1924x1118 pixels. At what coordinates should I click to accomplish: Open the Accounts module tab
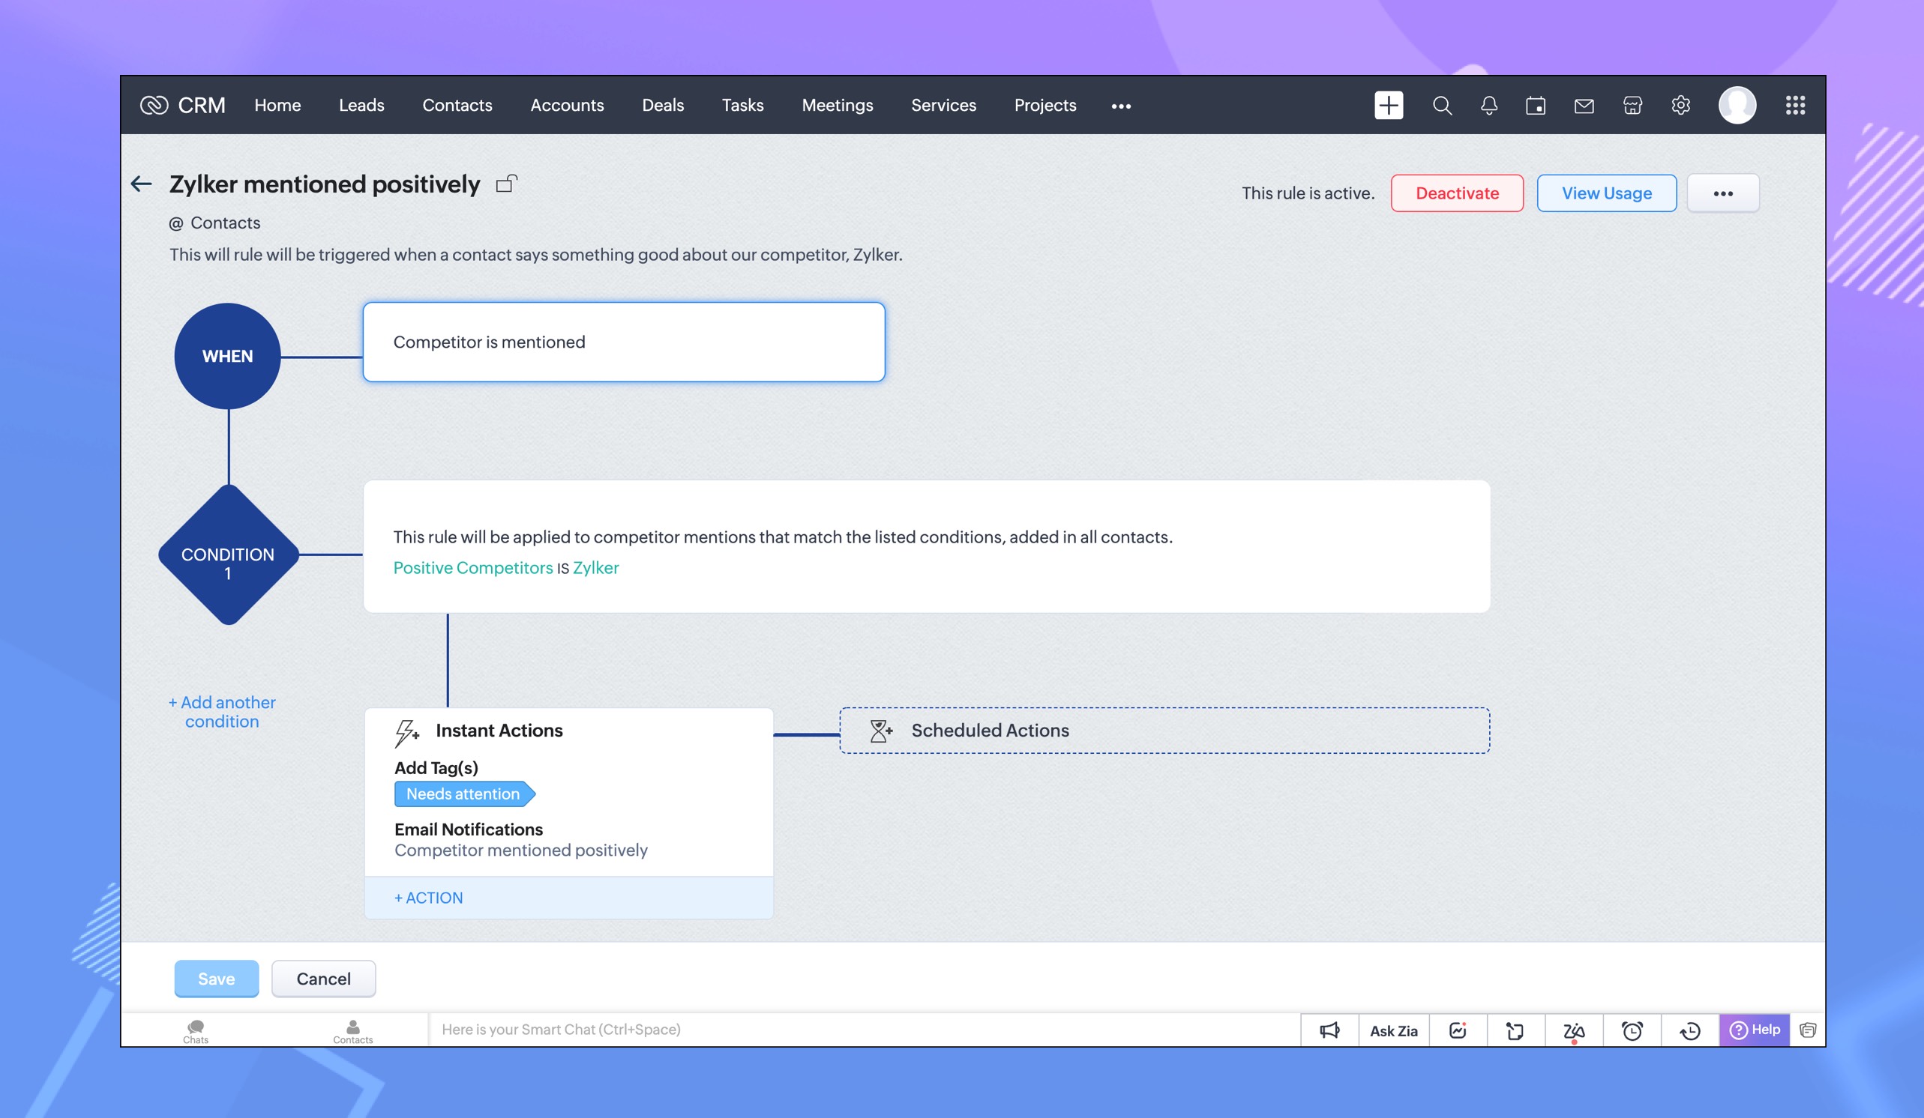(x=567, y=106)
